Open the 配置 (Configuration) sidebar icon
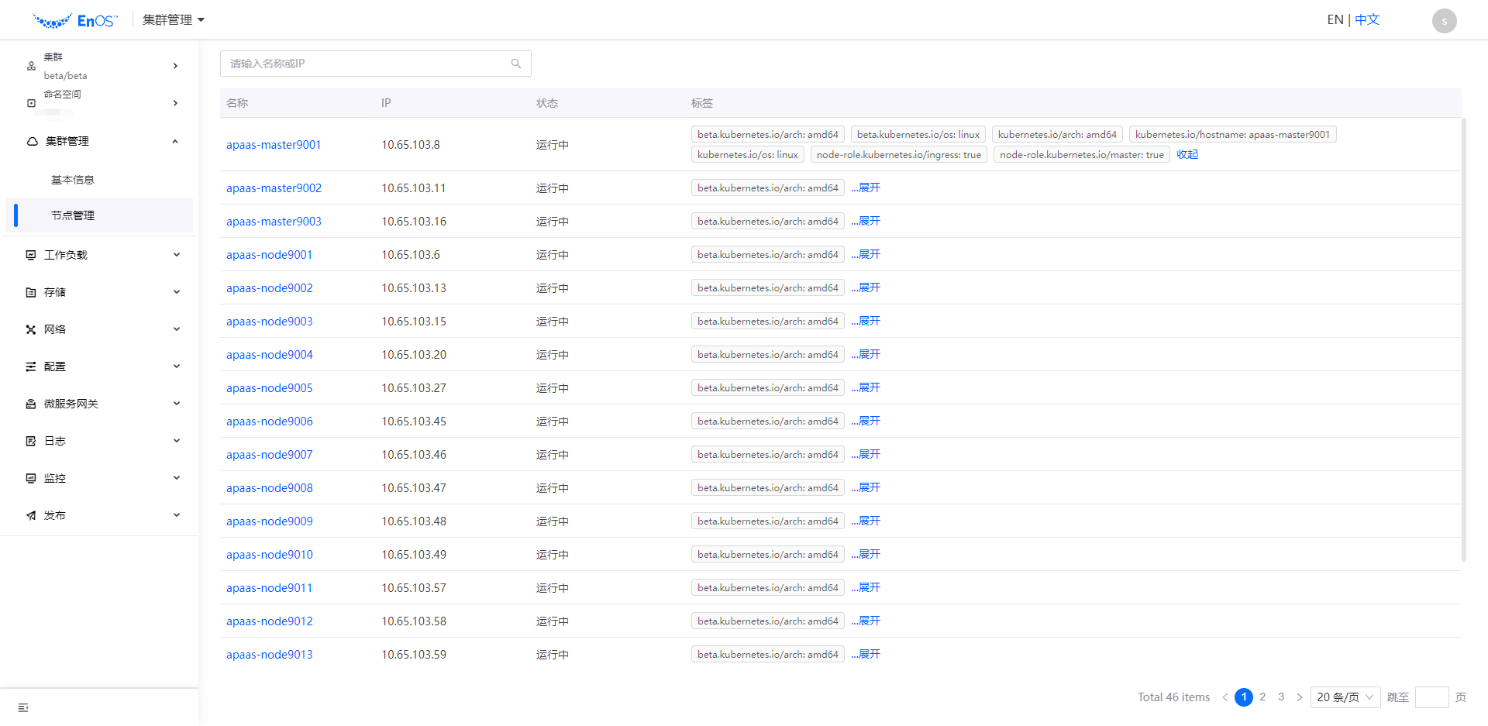Image resolution: width=1488 pixels, height=726 pixels. [31, 366]
